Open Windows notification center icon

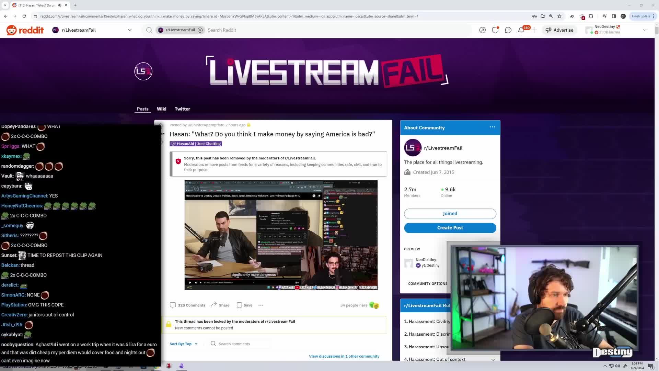click(x=651, y=366)
